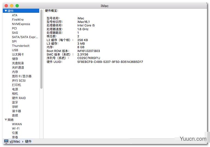Click the L2 cache value 256 KB

(83, 40)
